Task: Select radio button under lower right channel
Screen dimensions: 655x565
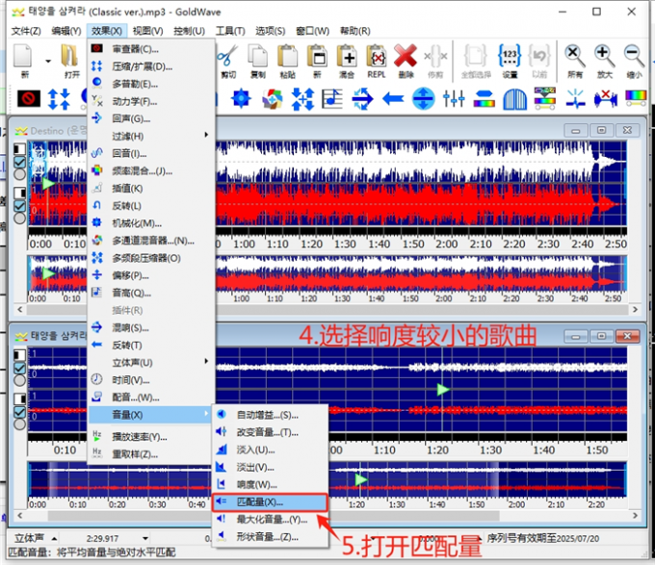Action: 19,424
